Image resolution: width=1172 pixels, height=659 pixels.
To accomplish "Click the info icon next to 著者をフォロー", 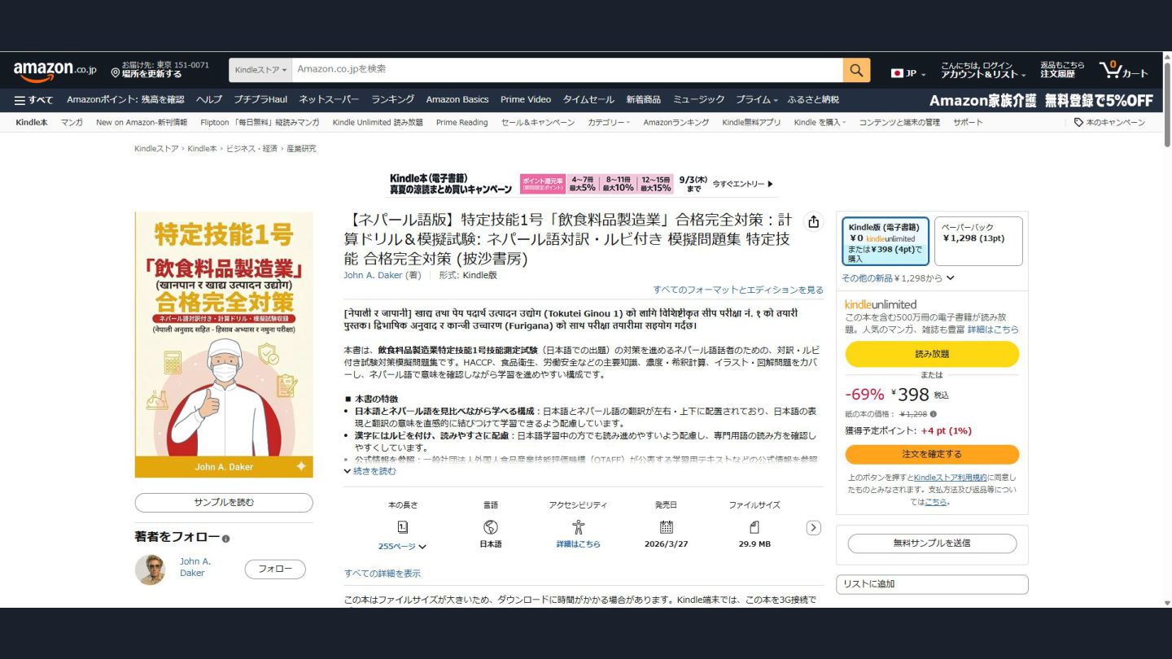I will (x=226, y=539).
